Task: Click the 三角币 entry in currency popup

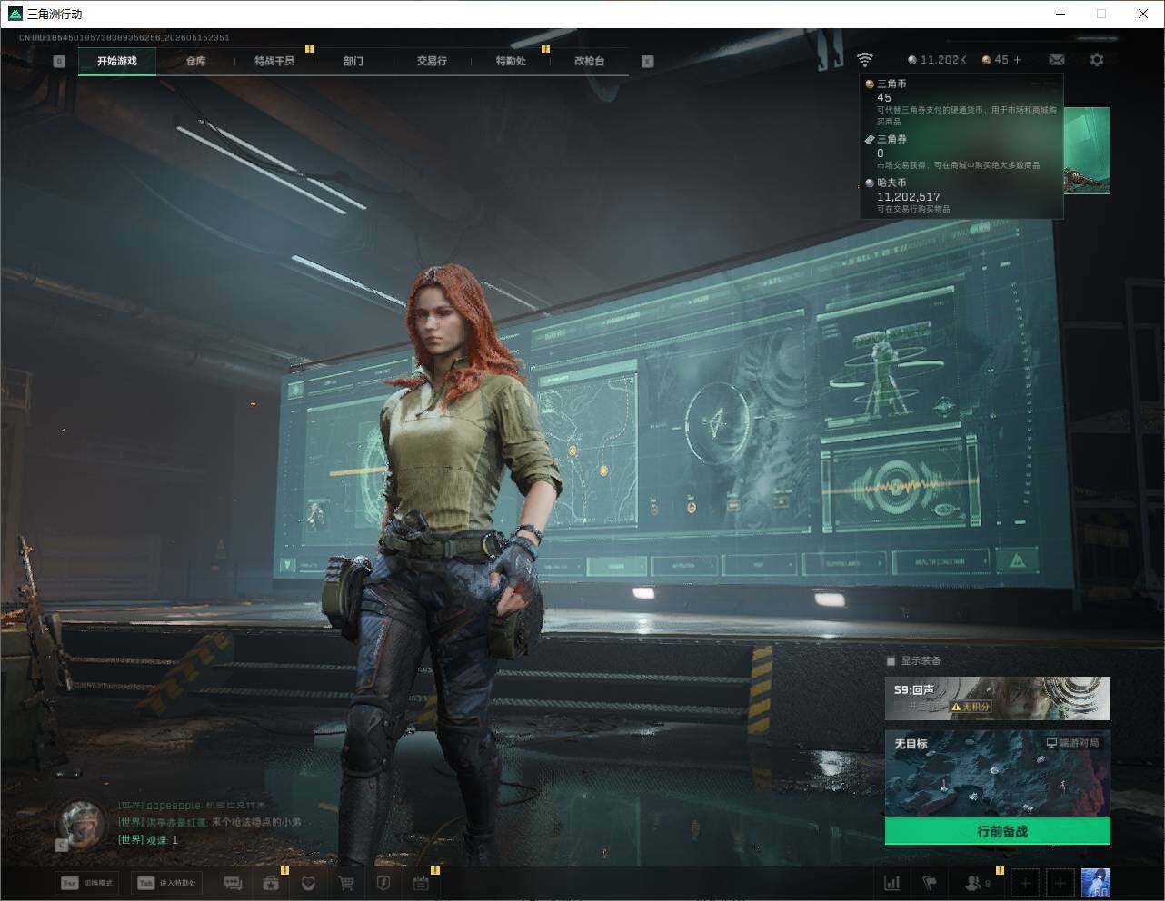Action: [x=961, y=102]
